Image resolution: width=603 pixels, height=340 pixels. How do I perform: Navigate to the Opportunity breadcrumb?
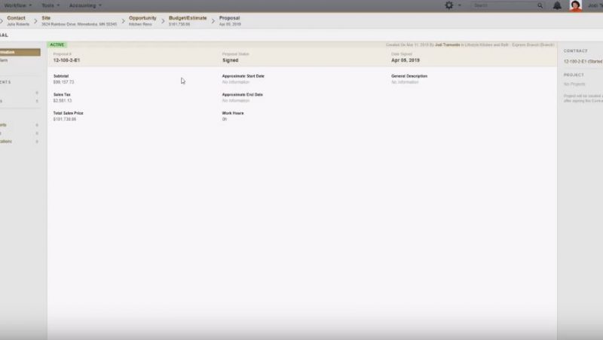tap(142, 17)
